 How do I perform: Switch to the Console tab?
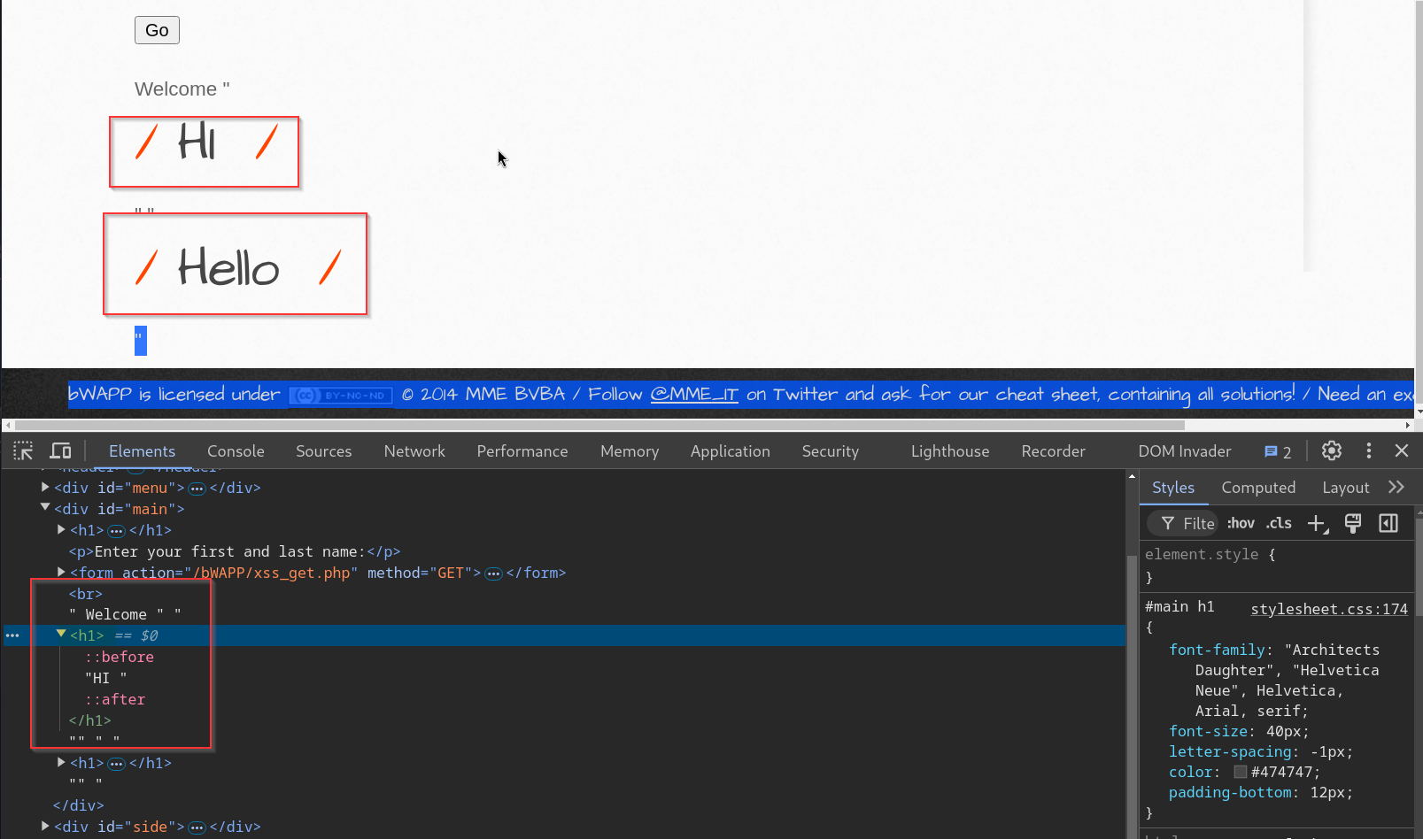(236, 451)
